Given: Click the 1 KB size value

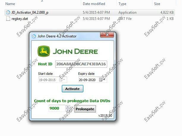Looking at the screenshot, I should pyautogui.click(x=170, y=19).
